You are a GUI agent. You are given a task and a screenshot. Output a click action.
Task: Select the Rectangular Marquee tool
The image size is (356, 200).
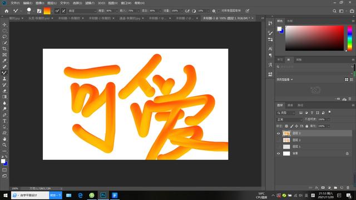tap(4, 31)
